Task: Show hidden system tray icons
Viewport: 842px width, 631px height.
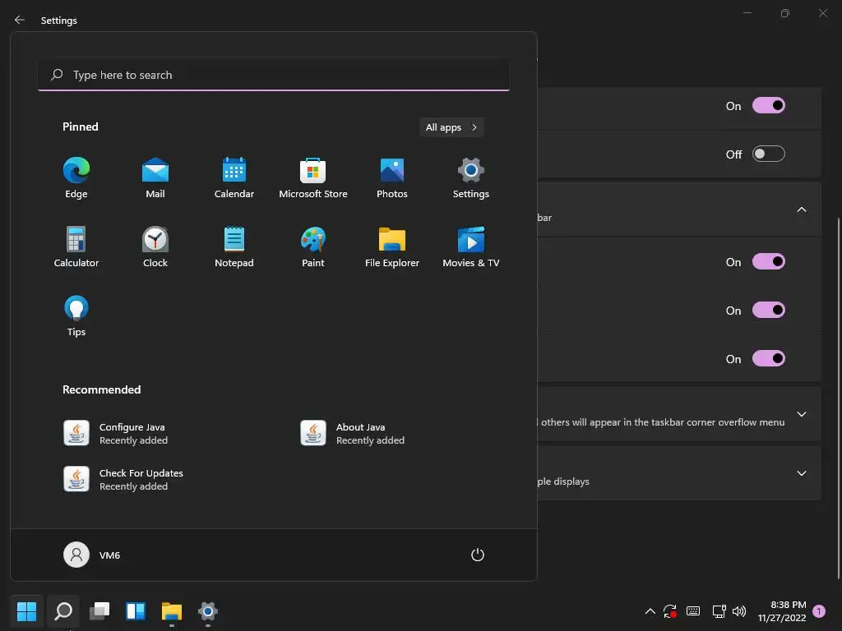Action: [x=650, y=611]
